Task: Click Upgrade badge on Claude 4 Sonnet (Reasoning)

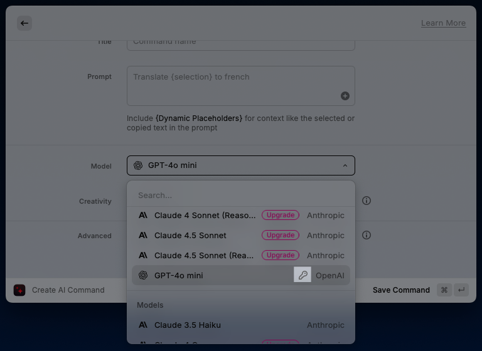Action: [x=281, y=215]
